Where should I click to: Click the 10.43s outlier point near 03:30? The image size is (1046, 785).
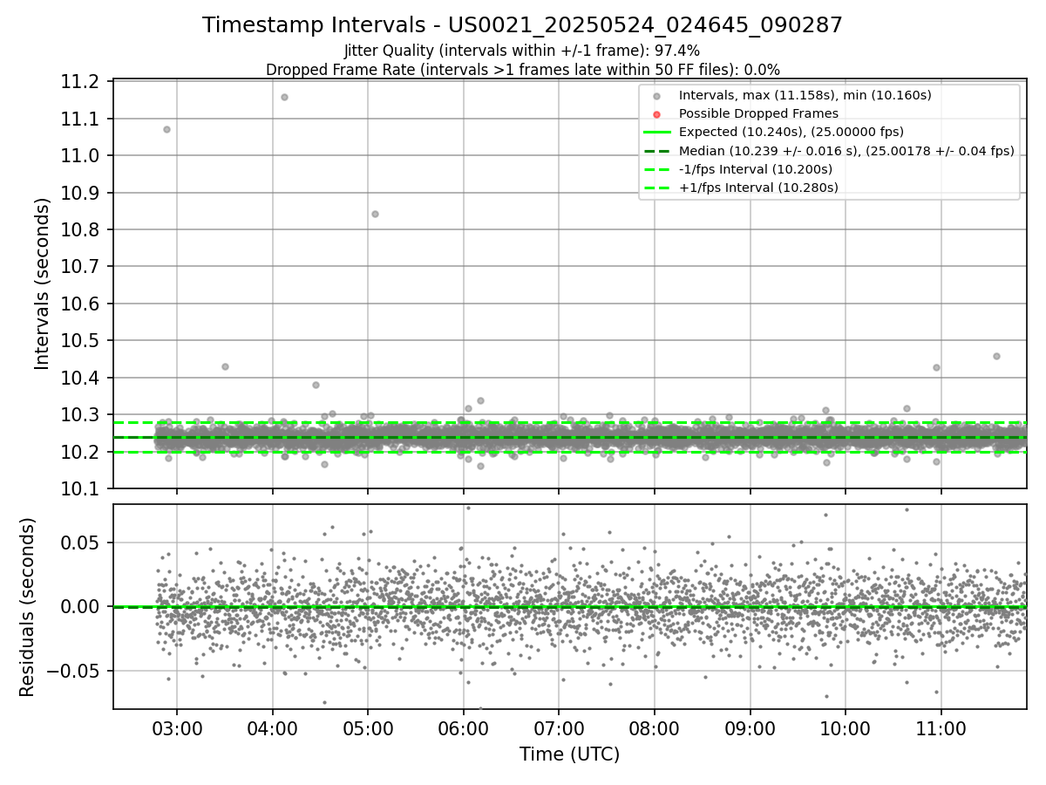coord(225,366)
